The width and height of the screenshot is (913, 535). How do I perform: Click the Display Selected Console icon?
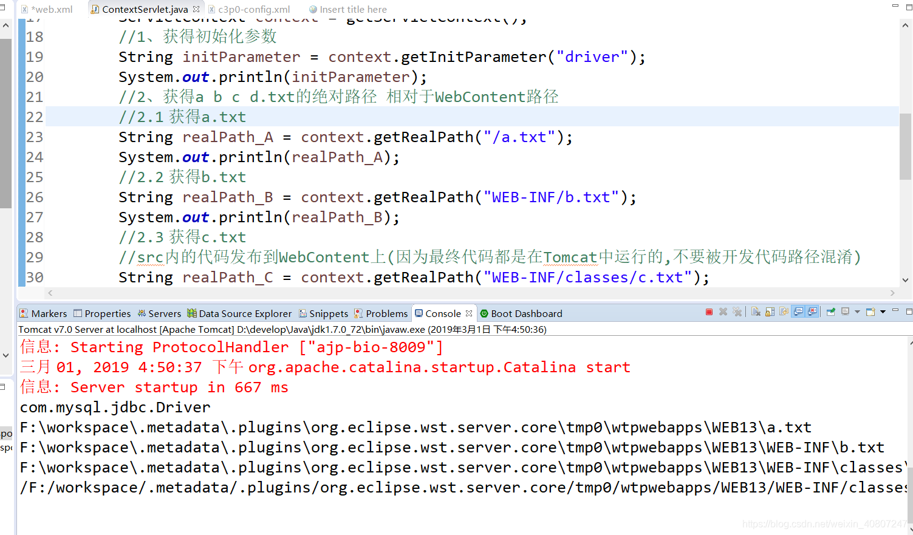845,312
